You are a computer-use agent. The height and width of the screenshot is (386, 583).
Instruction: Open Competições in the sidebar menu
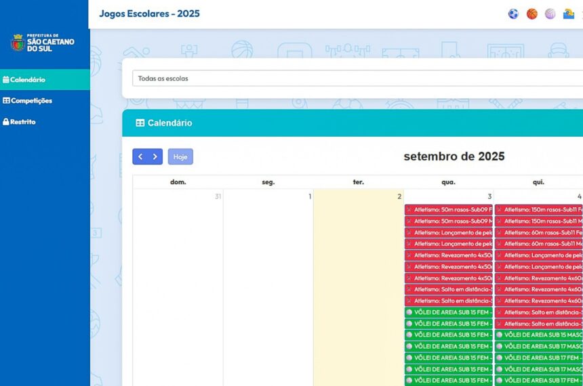(x=31, y=101)
